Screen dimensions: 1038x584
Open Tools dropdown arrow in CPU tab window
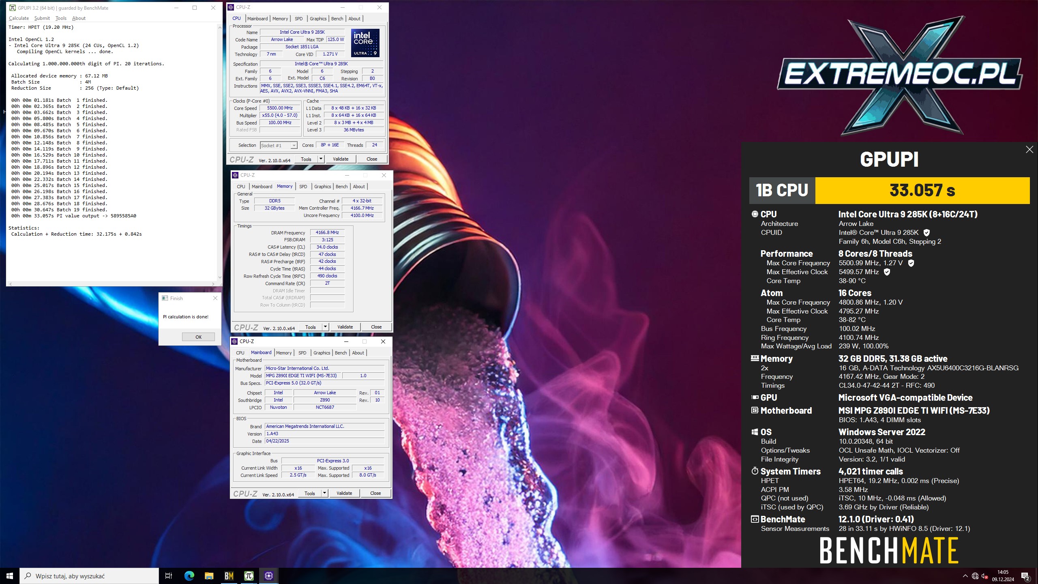(321, 159)
